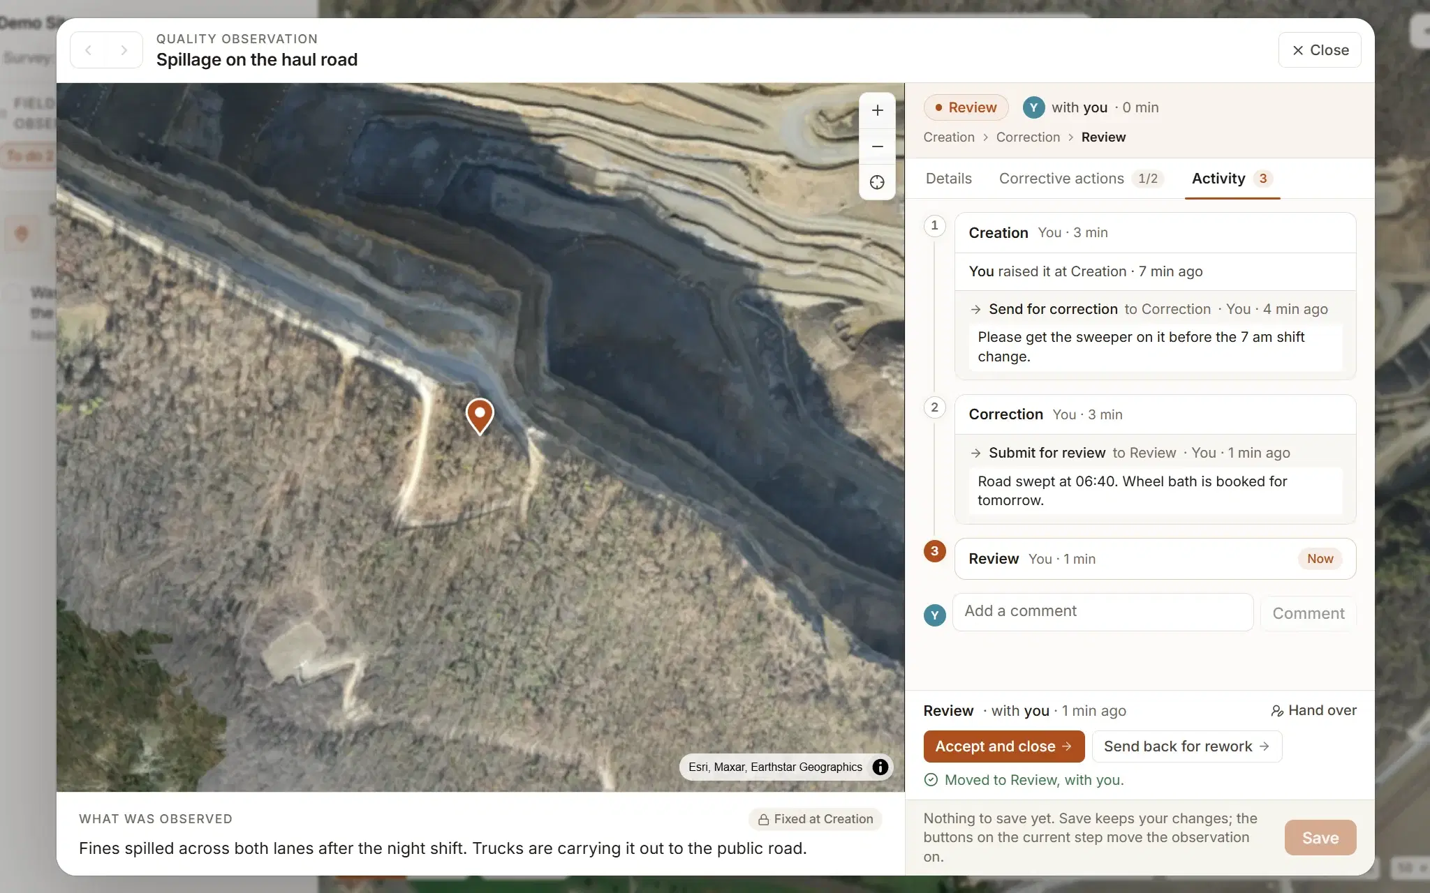
Task: Click the 'Fines spilled across both lanes' description
Action: point(443,848)
